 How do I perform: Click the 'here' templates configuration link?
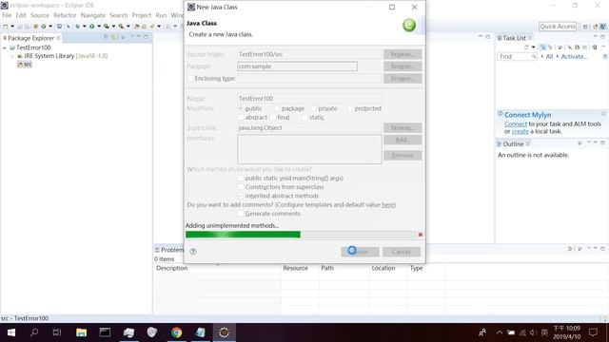click(x=388, y=205)
